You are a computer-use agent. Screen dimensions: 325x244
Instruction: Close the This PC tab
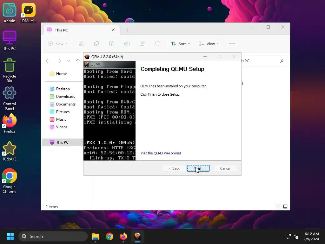pos(113,30)
